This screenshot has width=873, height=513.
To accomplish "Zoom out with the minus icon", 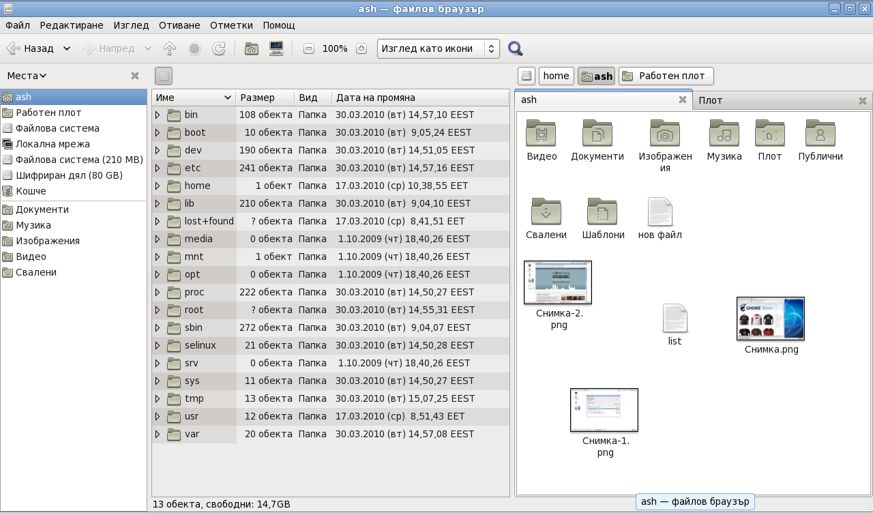I will tap(309, 48).
